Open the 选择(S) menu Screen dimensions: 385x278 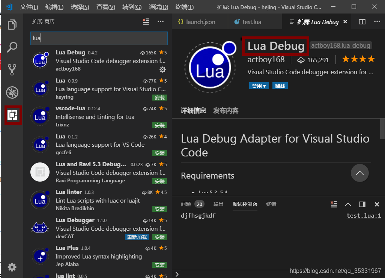80,7
